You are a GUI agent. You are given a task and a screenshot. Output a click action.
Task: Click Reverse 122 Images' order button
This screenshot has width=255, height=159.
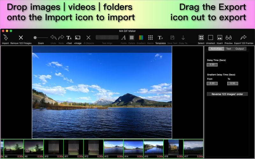click(227, 94)
